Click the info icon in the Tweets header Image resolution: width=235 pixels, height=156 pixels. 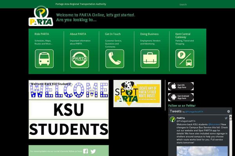click(228, 112)
